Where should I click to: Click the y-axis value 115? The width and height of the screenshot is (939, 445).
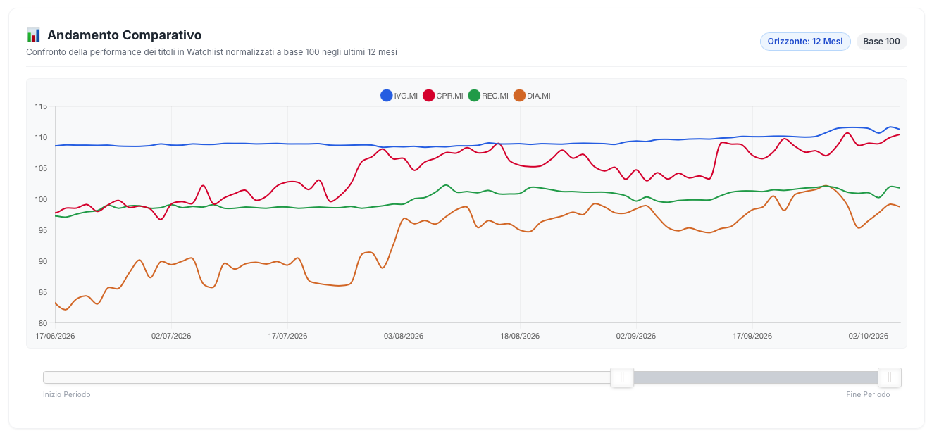[x=41, y=106]
